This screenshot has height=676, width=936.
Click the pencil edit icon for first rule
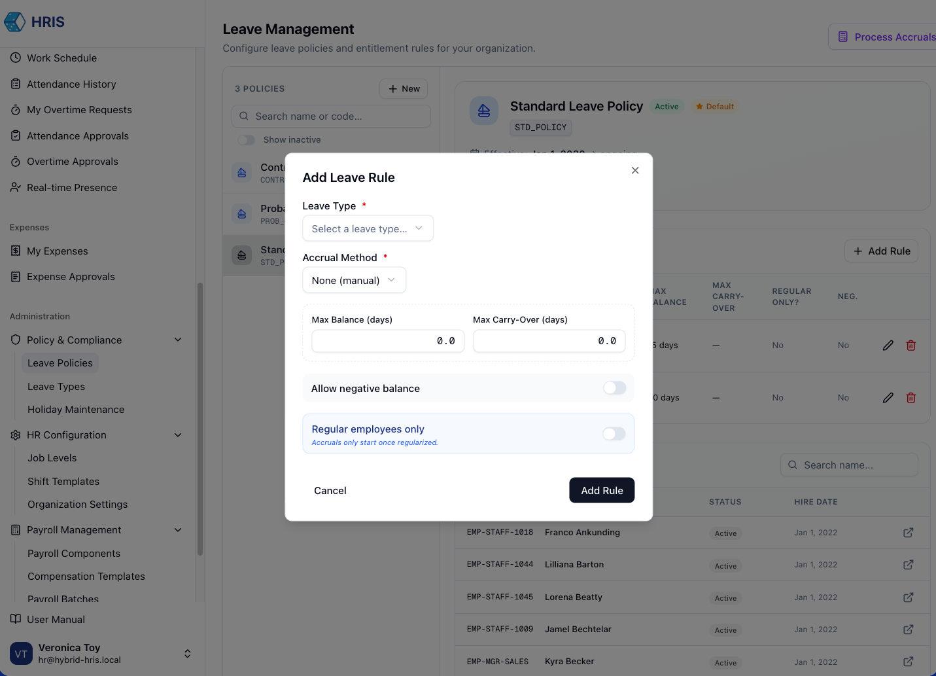pyautogui.click(x=888, y=346)
